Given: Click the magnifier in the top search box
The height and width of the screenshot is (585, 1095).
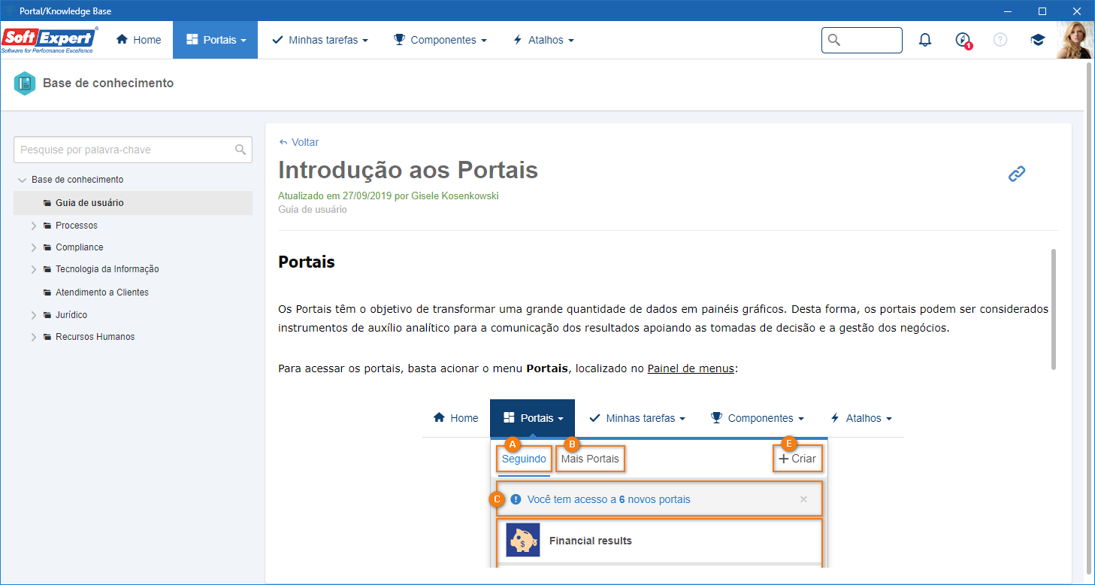Looking at the screenshot, I should pyautogui.click(x=833, y=40).
